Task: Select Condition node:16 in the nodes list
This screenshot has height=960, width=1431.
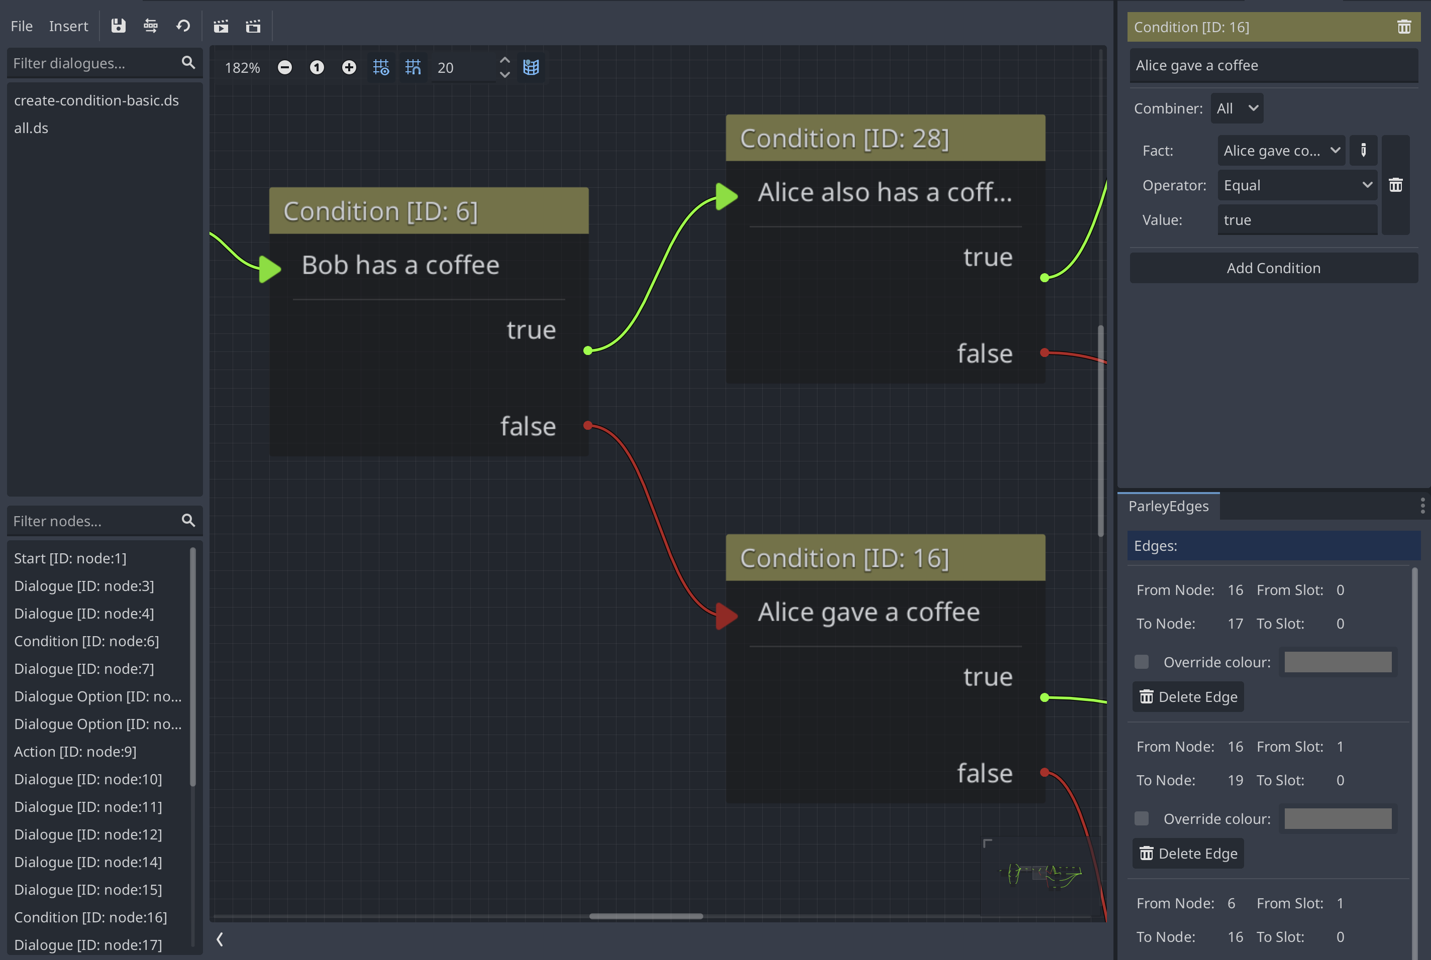Action: (90, 917)
